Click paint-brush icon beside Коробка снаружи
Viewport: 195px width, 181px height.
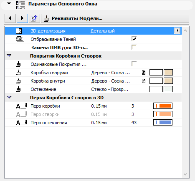(x=18, y=73)
